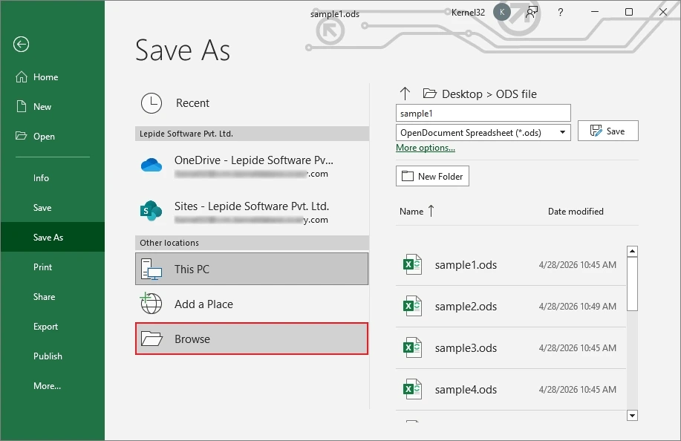Screen dimensions: 681x441
Task: Open the Help question mark
Action: point(560,12)
